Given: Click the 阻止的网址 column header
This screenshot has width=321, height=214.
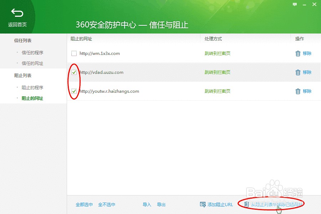Looking at the screenshot, I should 81,39.
